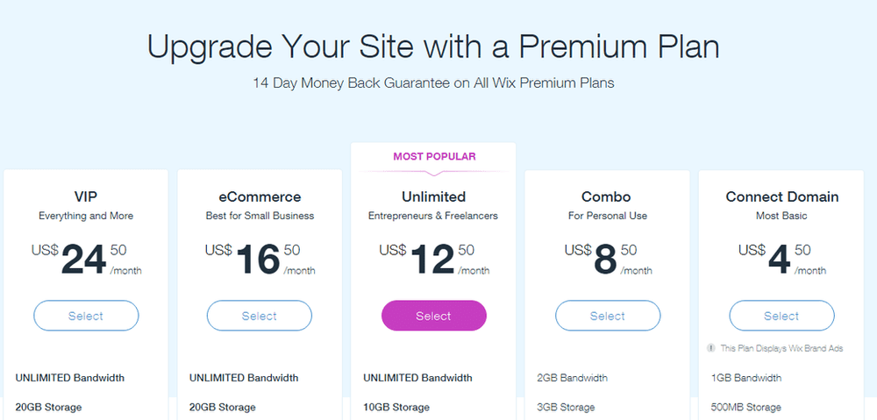This screenshot has height=420, width=877.
Task: Select the Combo plan
Action: (608, 316)
